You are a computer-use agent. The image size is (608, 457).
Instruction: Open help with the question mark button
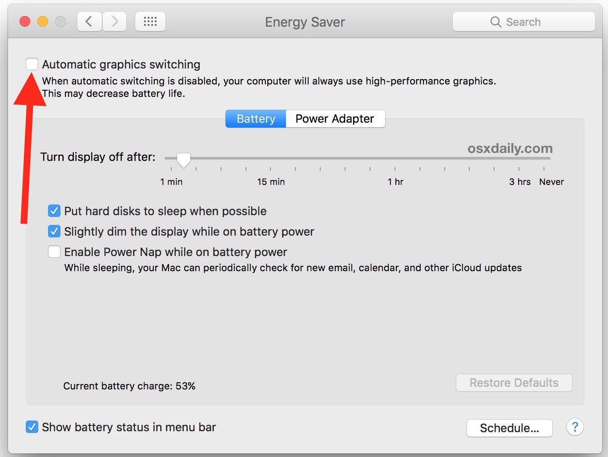[575, 427]
